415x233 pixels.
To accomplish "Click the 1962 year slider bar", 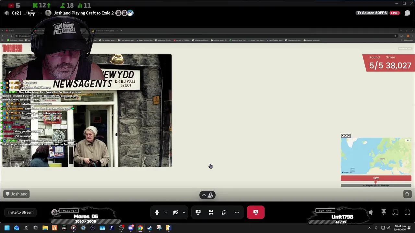I will (376, 178).
